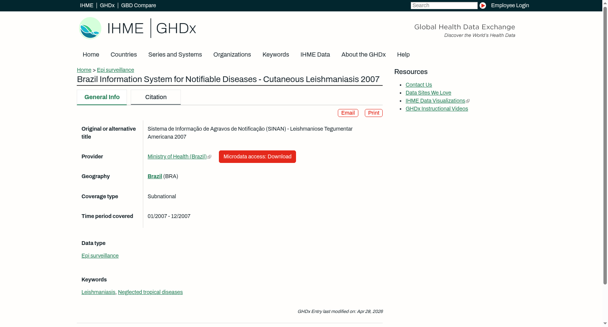Select the General Info tab
Viewport: 608px width, 327px height.
pyautogui.click(x=102, y=97)
